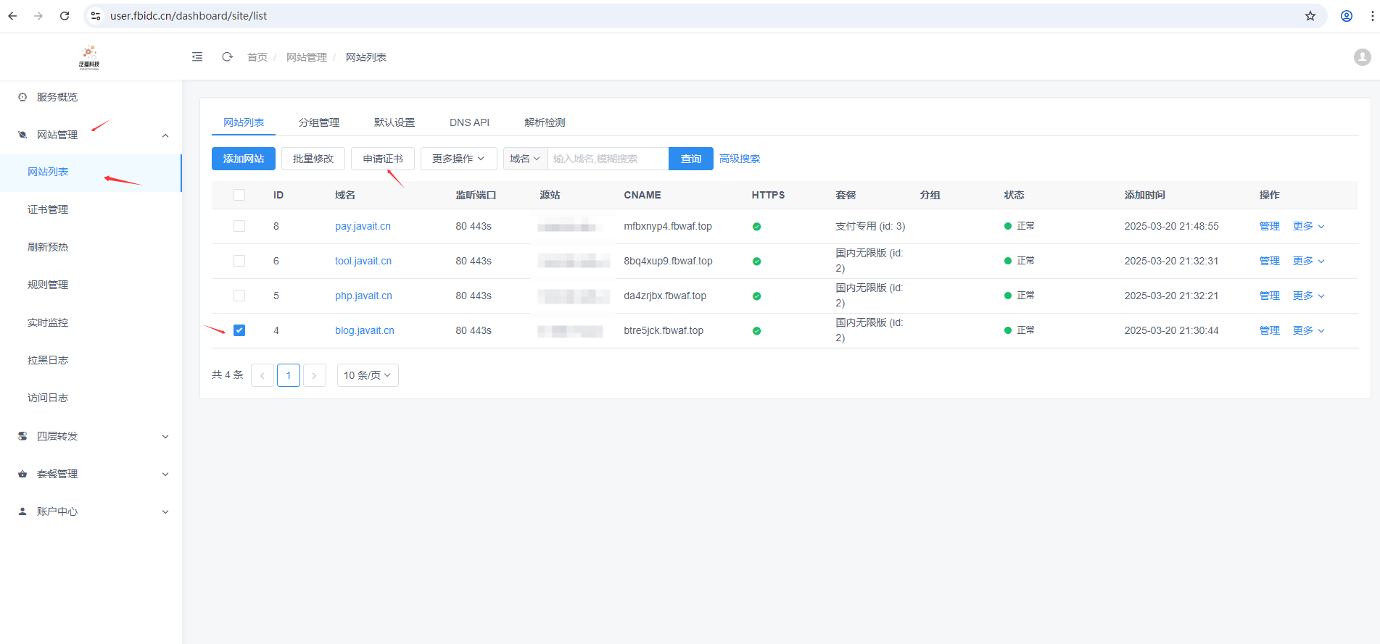This screenshot has height=644, width=1380.
Task: Click HTTPS green check for blog.javait.cn
Action: tap(756, 331)
